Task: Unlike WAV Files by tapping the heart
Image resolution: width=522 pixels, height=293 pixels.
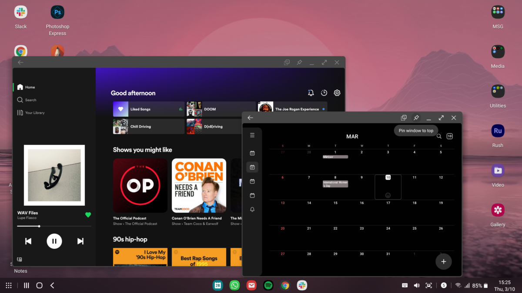Action: click(x=88, y=214)
